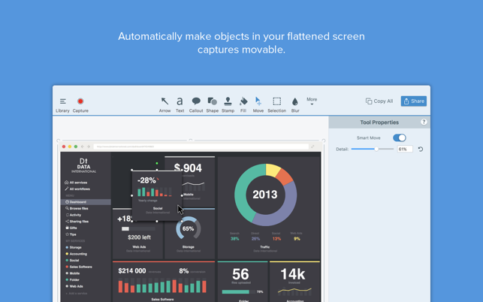Open the Library panel
This screenshot has height=302, width=483.
coord(62,104)
